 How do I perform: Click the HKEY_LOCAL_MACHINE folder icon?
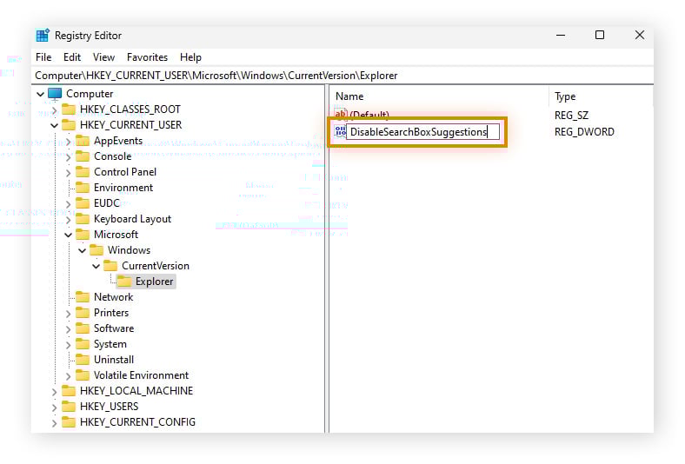69,391
